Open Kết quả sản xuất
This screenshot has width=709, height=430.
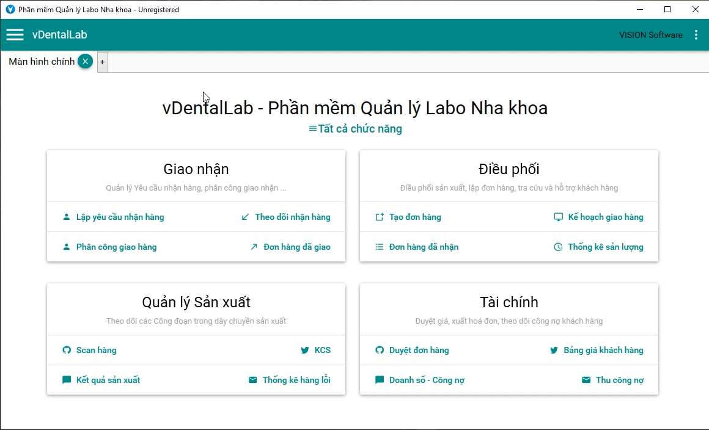point(108,380)
